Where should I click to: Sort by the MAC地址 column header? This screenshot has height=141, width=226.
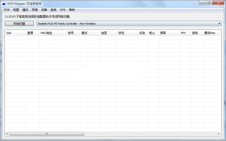[x=53, y=33]
